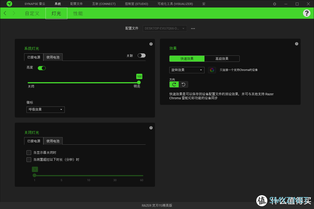
Task: Open the 控制室 (STUDIO) menu
Action: pyautogui.click(x=136, y=4)
